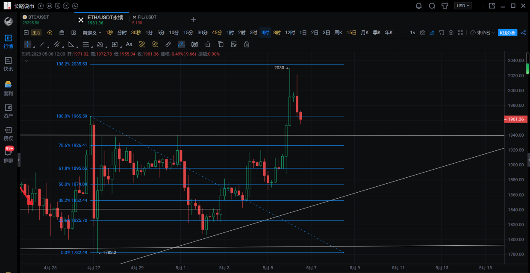Image resolution: width=530 pixels, height=273 pixels.
Task: Open the hexagon chart settings icon
Action: (451, 33)
